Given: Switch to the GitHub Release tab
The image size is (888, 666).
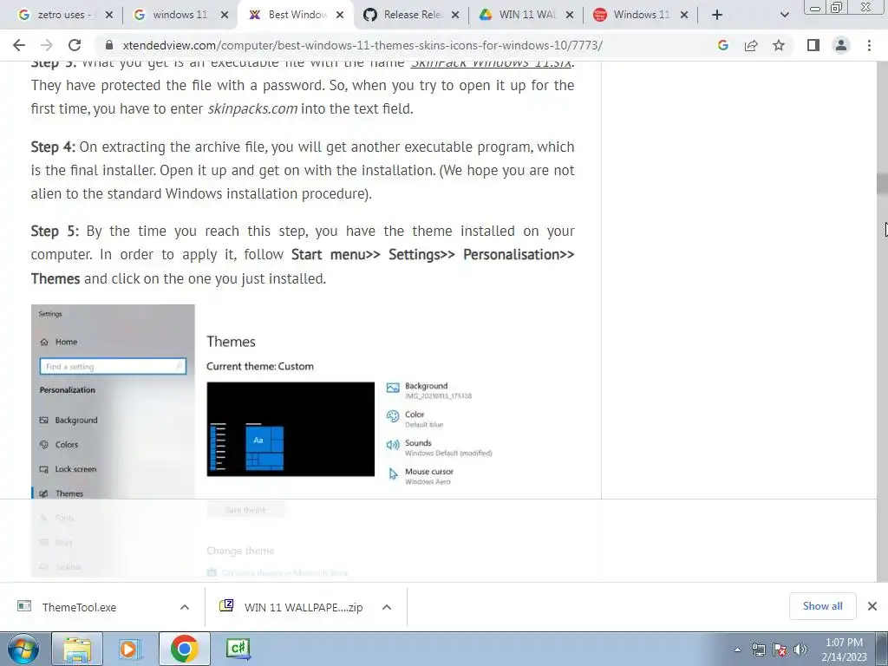Looking at the screenshot, I should pos(413,15).
